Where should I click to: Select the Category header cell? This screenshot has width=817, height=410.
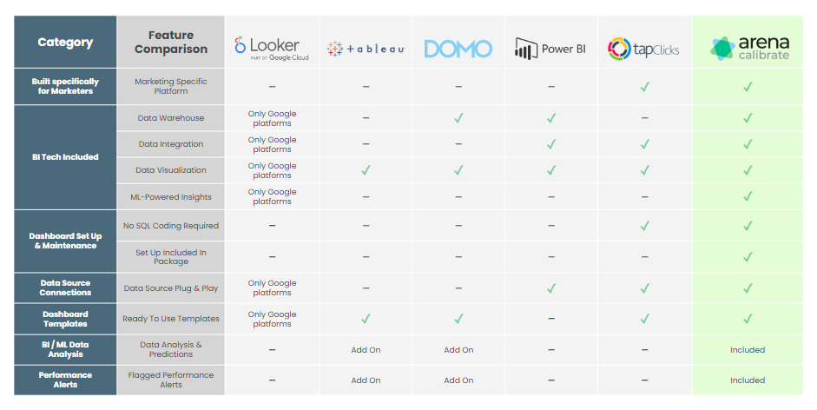point(65,42)
